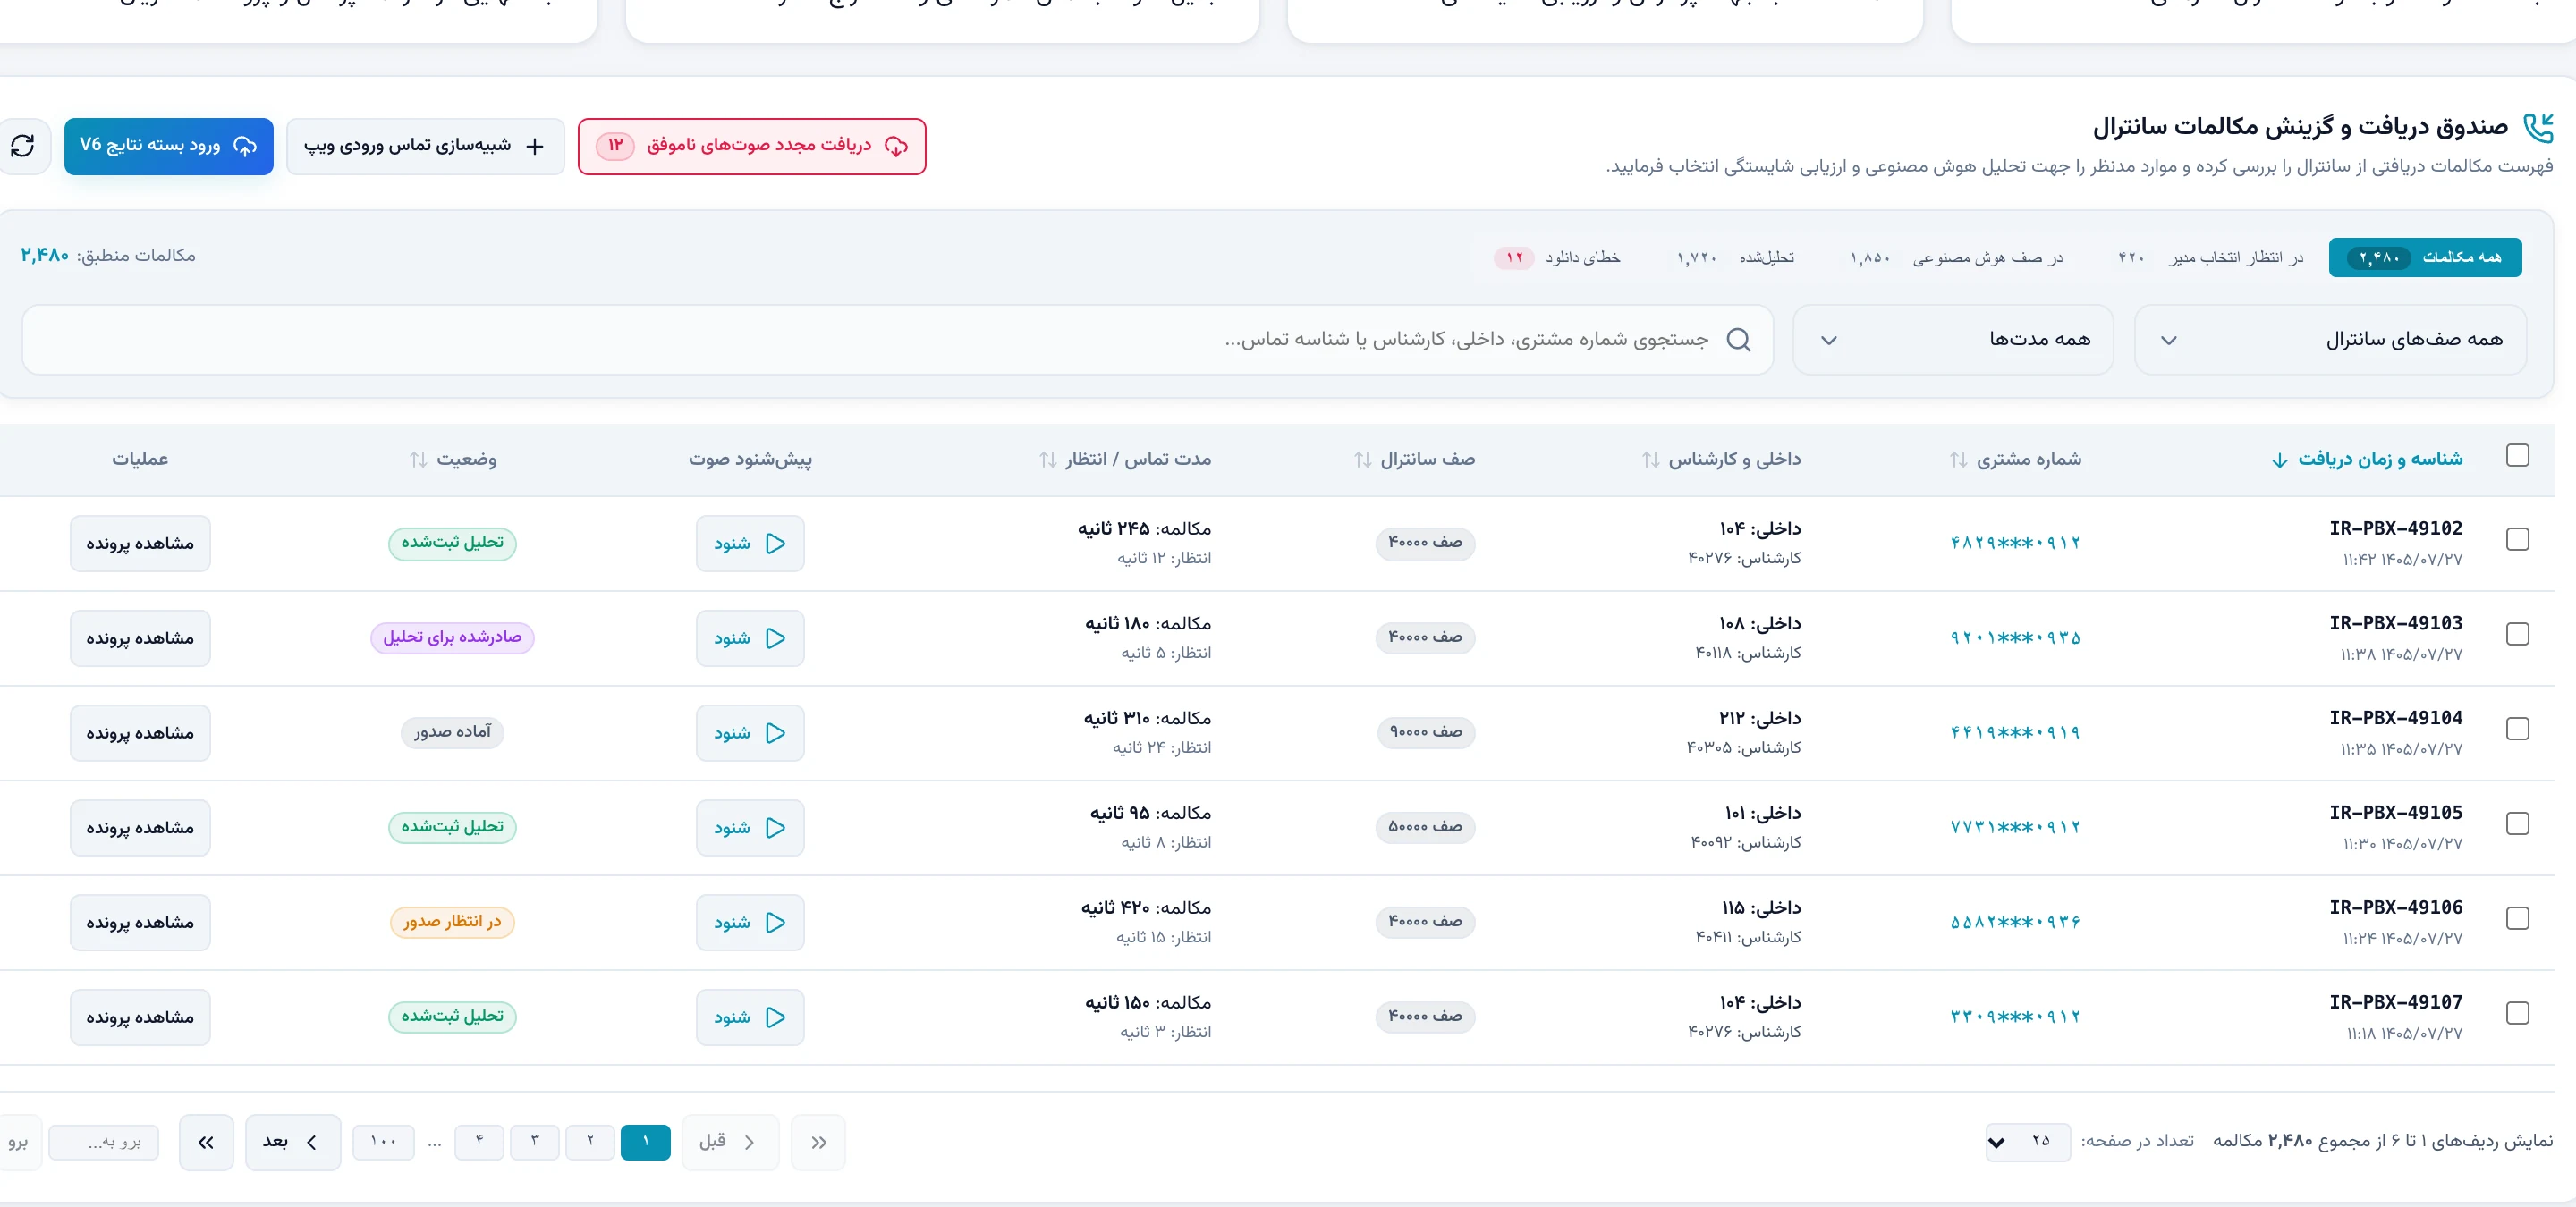Click the customer number search field
Image resolution: width=2576 pixels, height=1207 pixels.
coord(897,340)
